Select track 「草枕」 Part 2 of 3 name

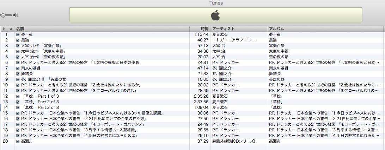(40, 102)
